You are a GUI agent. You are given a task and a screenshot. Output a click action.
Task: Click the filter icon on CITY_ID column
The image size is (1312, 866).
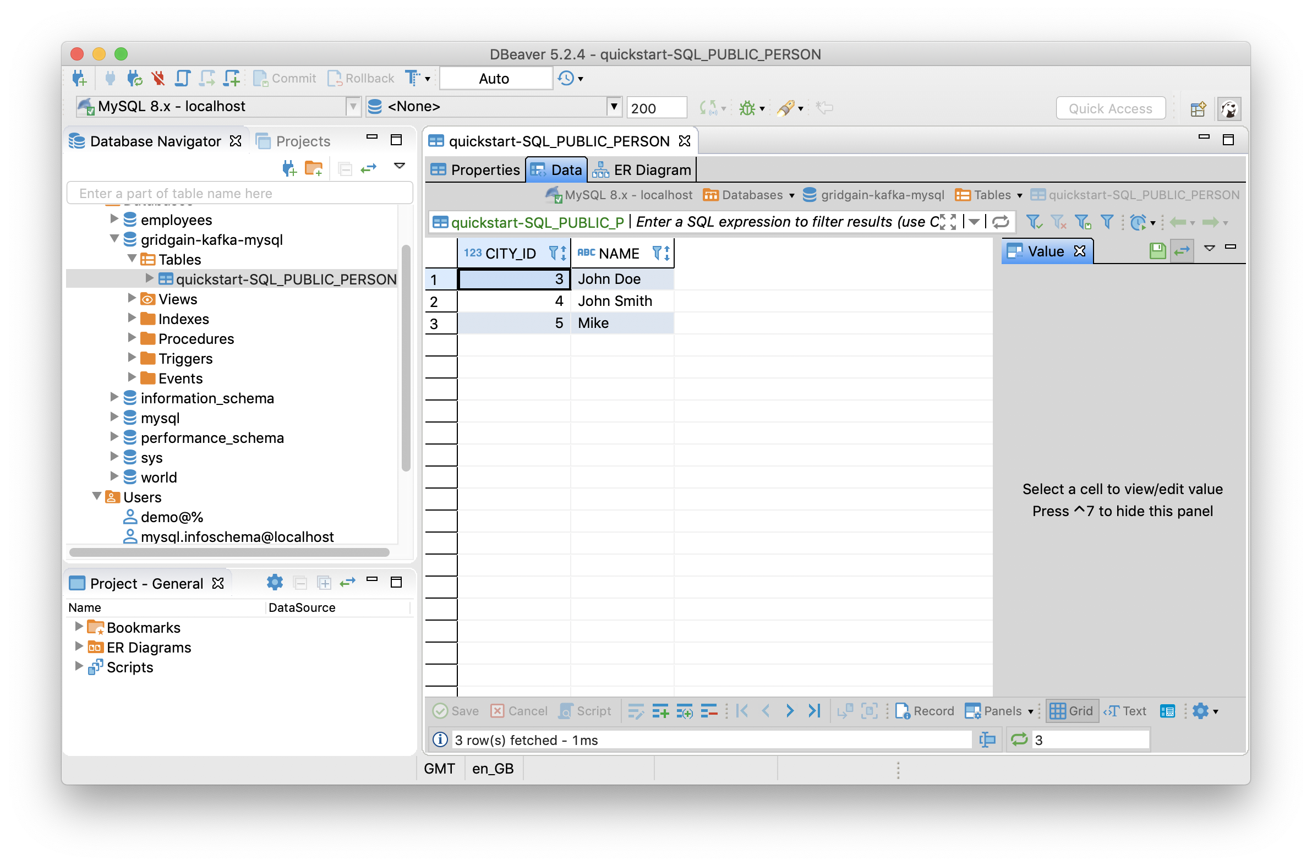pyautogui.click(x=547, y=253)
